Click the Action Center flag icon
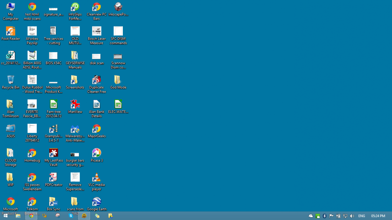Screen dimensions: 392x220 (x=331, y=216)
